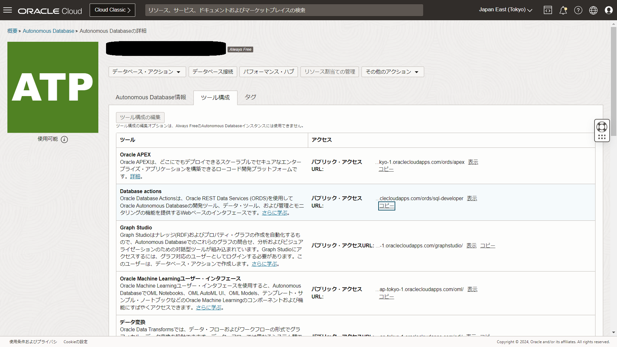Click the 詳細 link in Oracle APEX description
617x347 pixels.
(135, 176)
